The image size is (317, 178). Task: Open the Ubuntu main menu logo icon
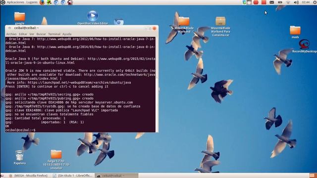tap(3, 2)
